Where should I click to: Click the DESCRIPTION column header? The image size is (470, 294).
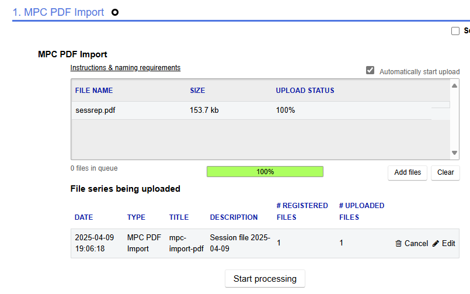tap(234, 217)
